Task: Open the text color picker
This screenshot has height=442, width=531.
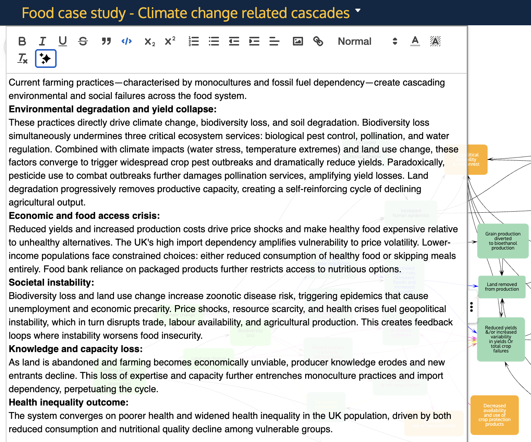Action: 415,42
